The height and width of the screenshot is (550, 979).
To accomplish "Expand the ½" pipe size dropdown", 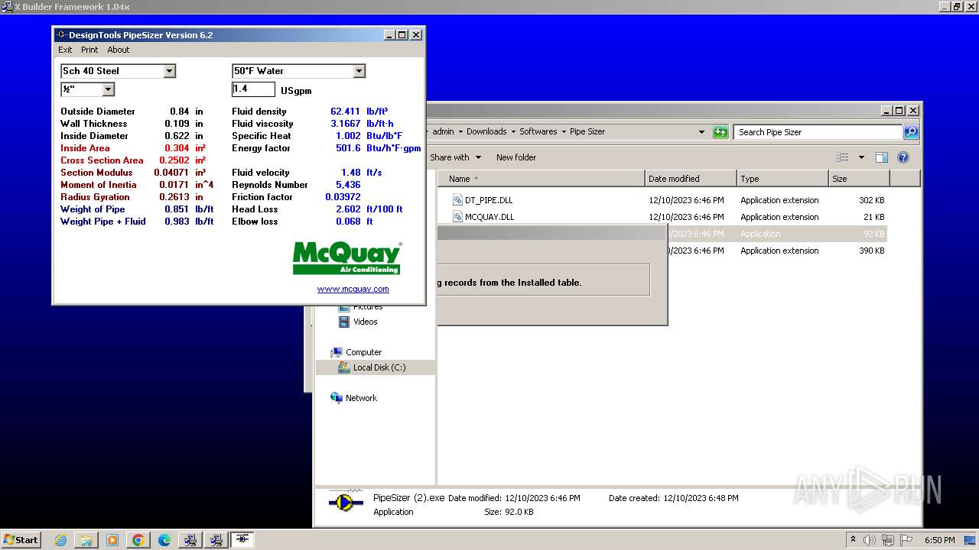I will click(109, 89).
